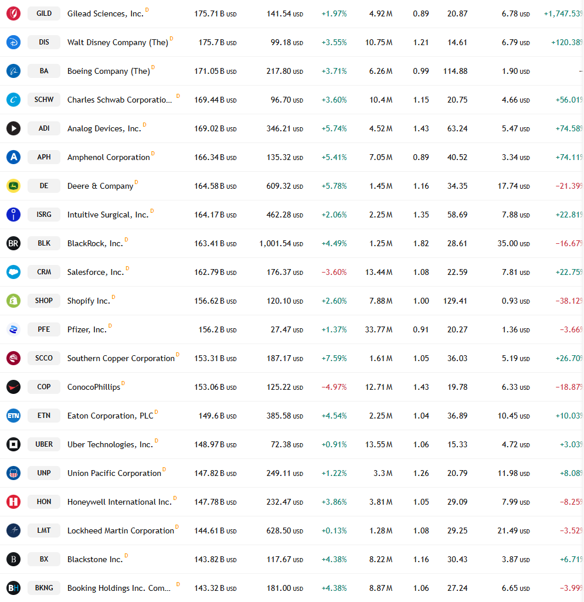Open Pfizer, Inc. company link
Image resolution: width=584 pixels, height=602 pixels.
(87, 330)
